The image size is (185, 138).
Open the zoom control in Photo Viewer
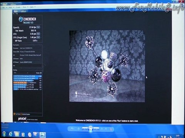72,129
